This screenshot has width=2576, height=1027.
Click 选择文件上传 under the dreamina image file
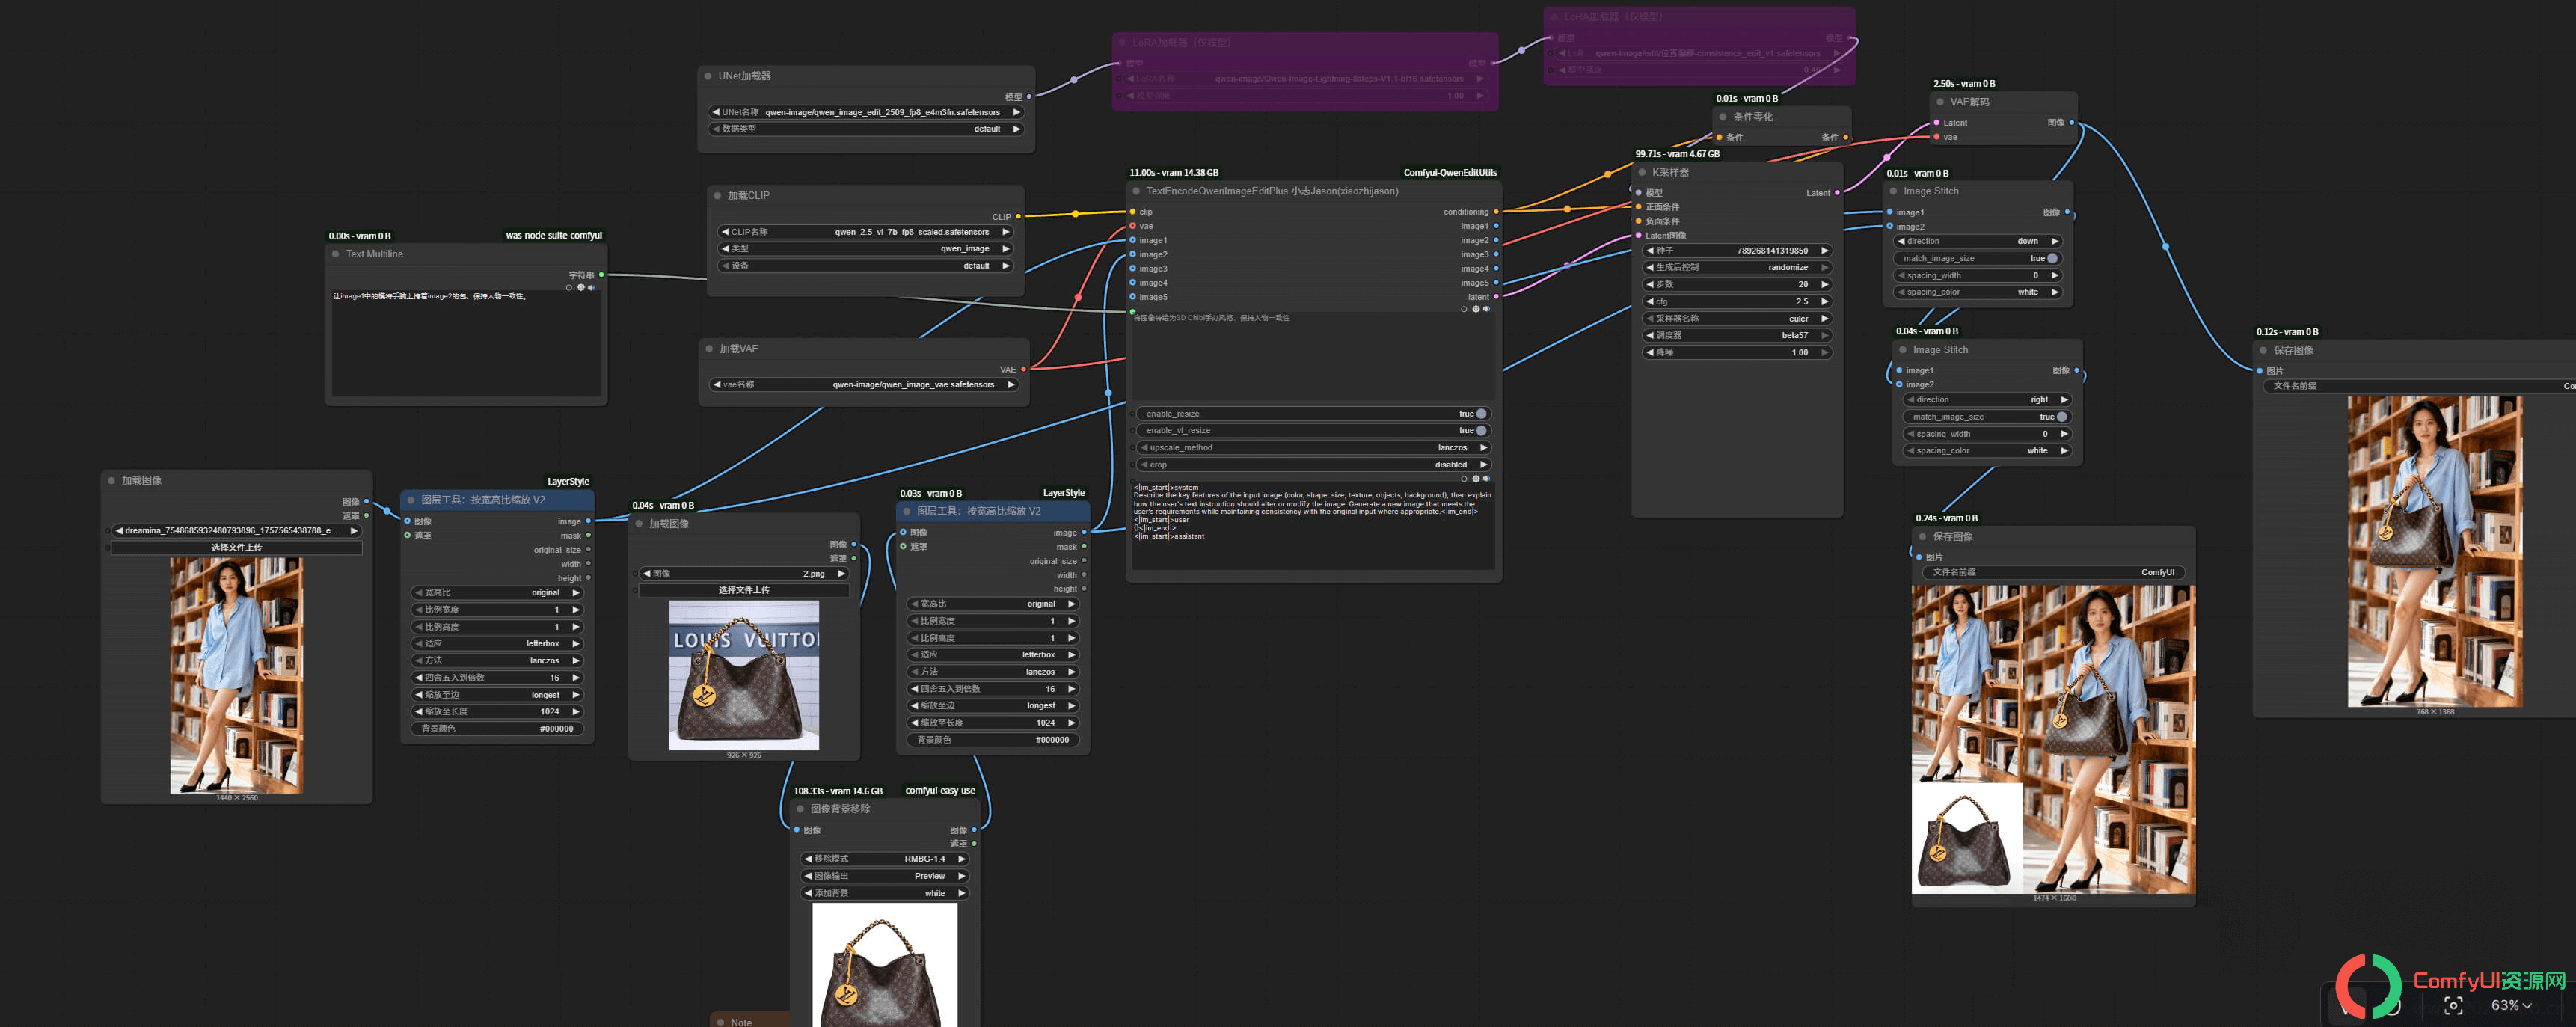(x=236, y=548)
